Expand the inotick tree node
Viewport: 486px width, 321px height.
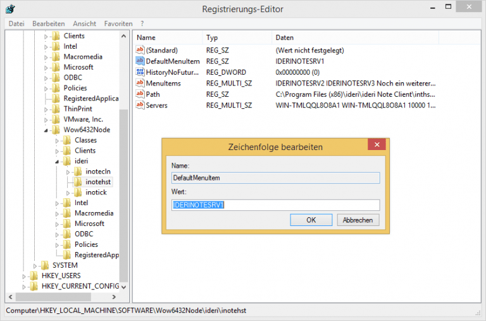[68, 193]
